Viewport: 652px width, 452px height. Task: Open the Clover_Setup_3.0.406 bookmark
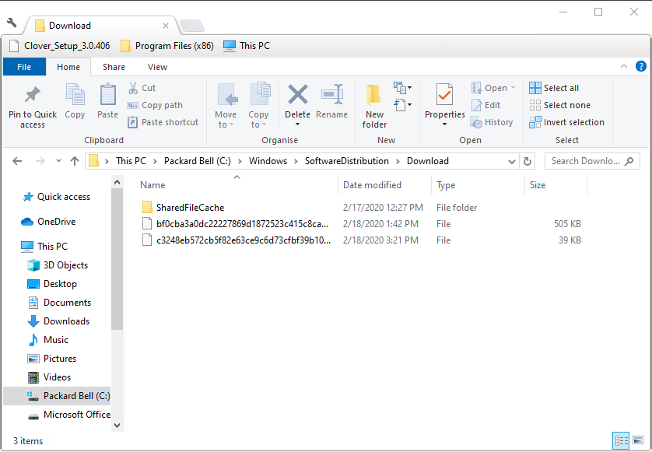click(60, 46)
